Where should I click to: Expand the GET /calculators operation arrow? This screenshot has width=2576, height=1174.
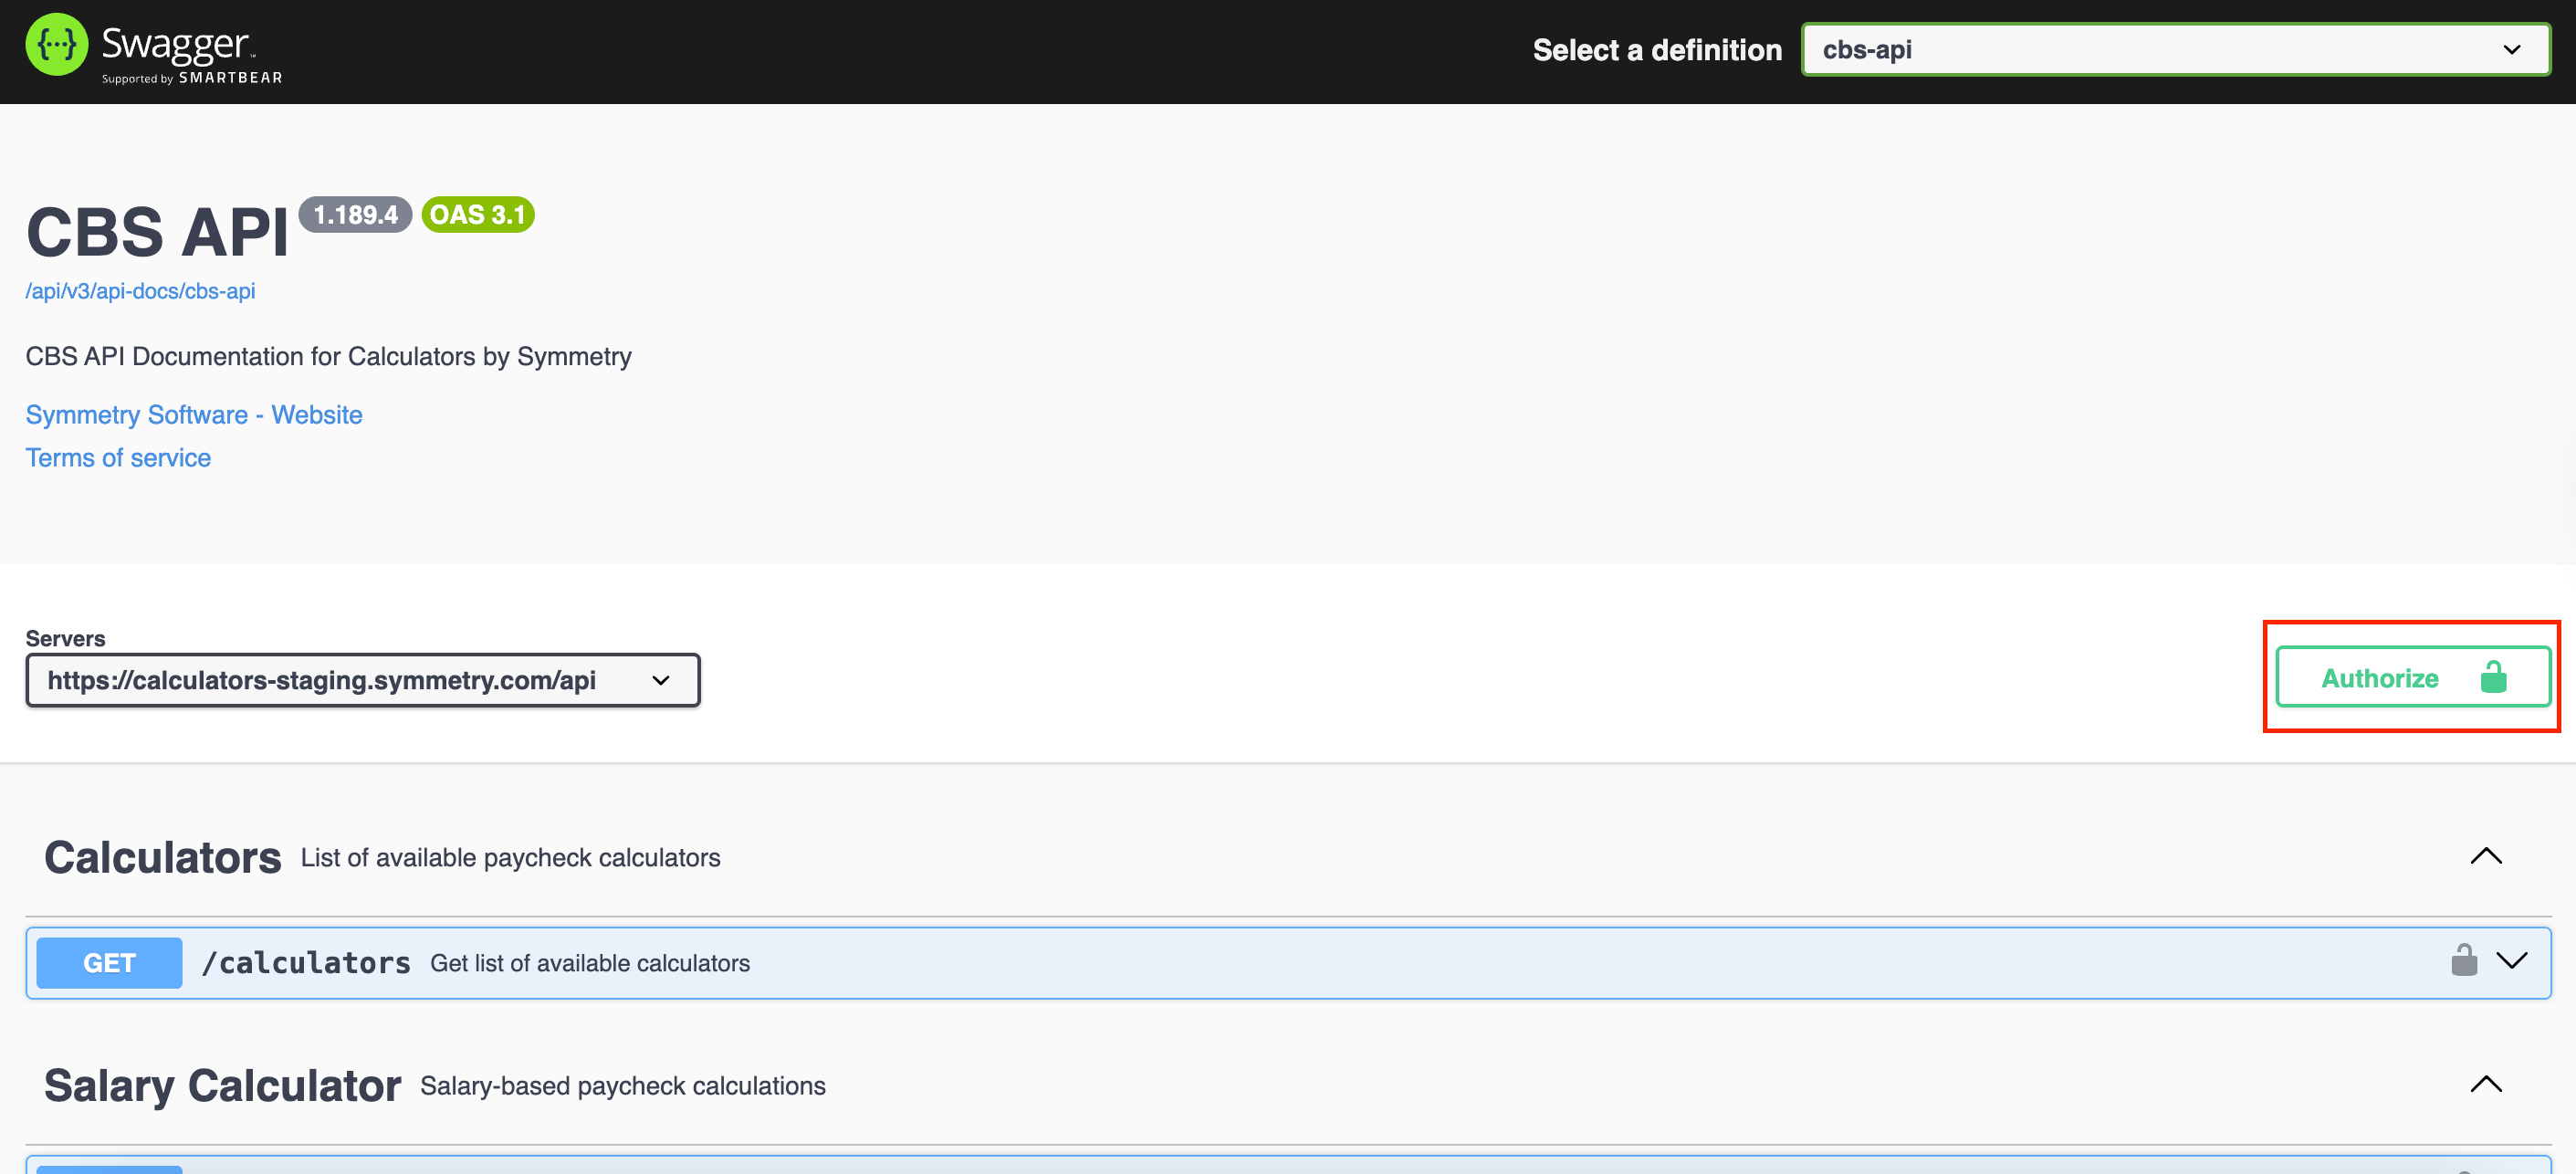click(x=2511, y=961)
